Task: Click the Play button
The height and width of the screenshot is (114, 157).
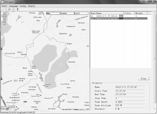Action: [144, 79]
